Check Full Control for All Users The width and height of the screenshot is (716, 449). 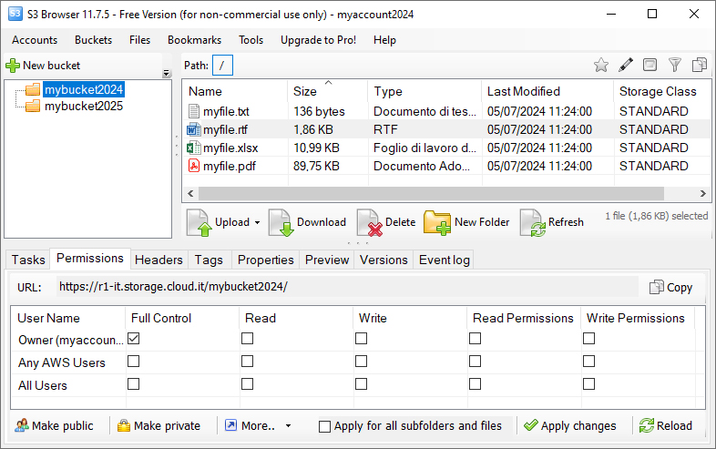tap(133, 384)
